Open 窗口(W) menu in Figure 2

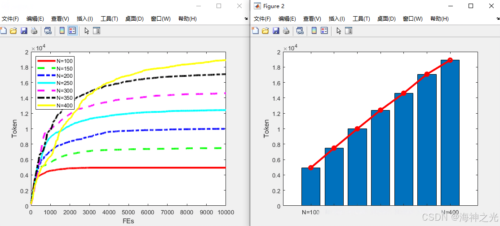pos(413,19)
